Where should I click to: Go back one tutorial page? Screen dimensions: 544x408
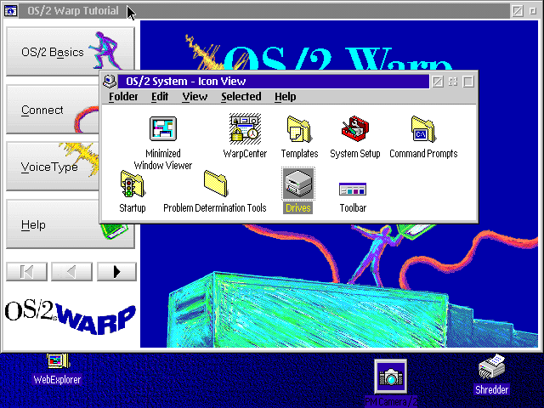pyautogui.click(x=71, y=271)
